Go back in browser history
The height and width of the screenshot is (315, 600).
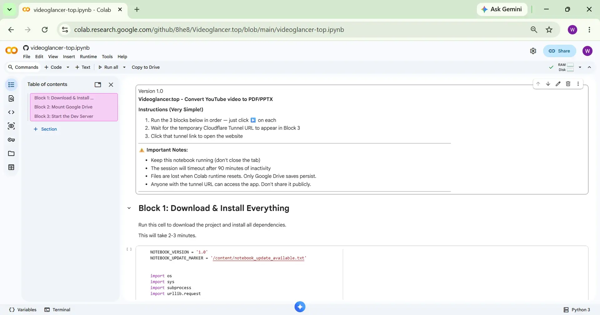tap(11, 30)
